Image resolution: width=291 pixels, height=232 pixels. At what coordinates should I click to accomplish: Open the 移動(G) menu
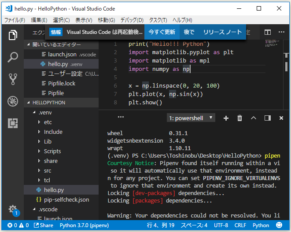pyautogui.click(x=107, y=20)
